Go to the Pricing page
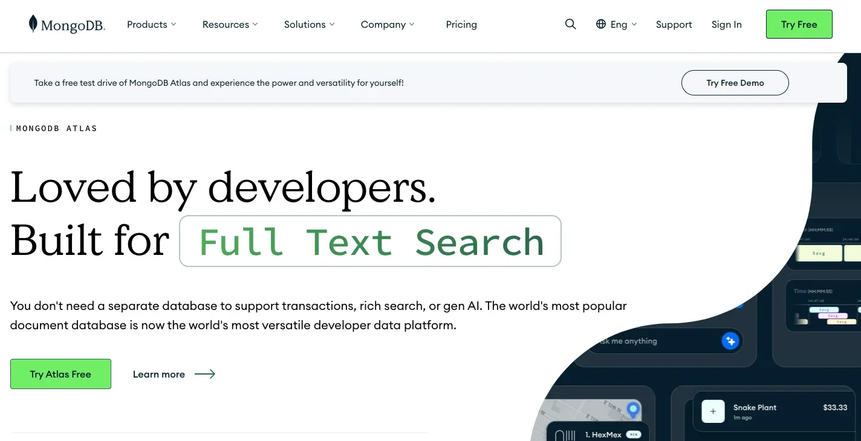This screenshot has width=861, height=441. [x=461, y=24]
